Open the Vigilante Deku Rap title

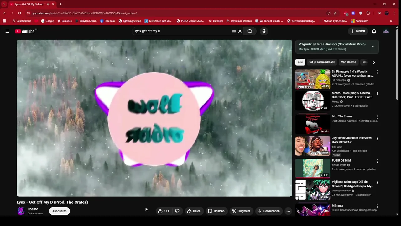[x=352, y=184]
